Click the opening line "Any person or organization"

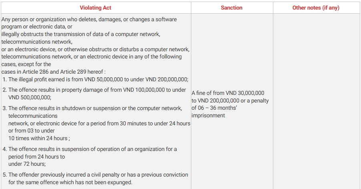tap(89, 19)
